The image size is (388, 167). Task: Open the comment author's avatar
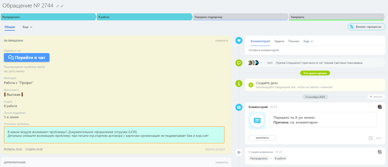[380, 107]
